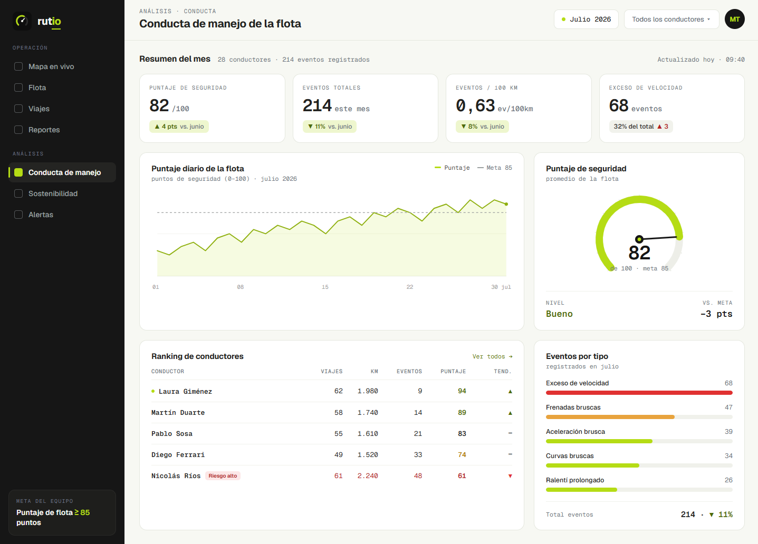Open the Julio 2026 month selector
Image resolution: width=758 pixels, height=544 pixels.
tap(586, 20)
